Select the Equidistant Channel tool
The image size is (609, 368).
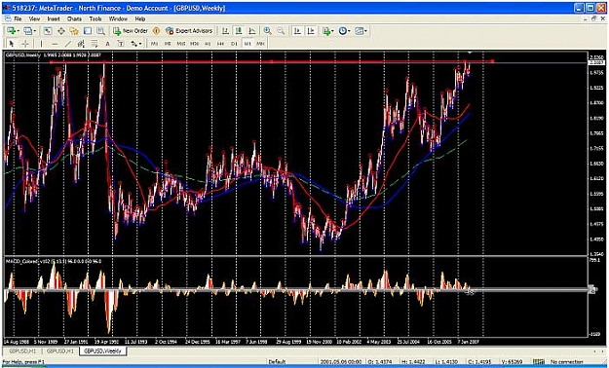[x=81, y=44]
